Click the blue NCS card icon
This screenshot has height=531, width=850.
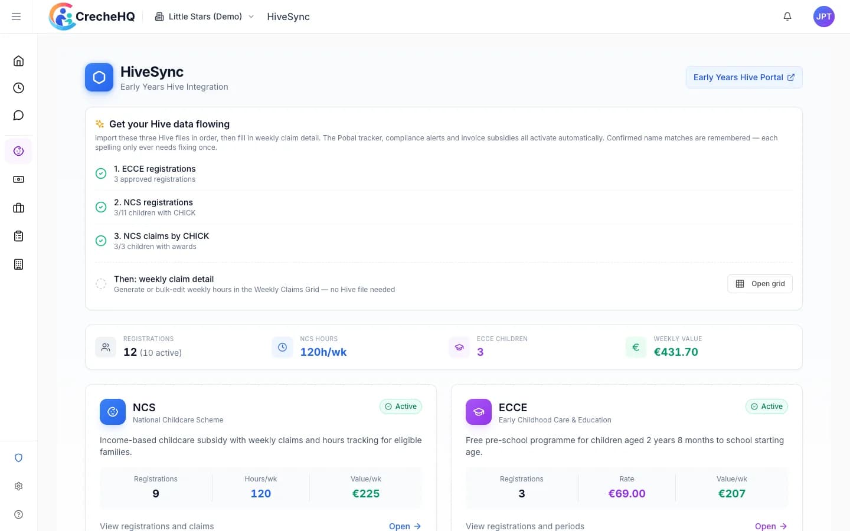(113, 412)
